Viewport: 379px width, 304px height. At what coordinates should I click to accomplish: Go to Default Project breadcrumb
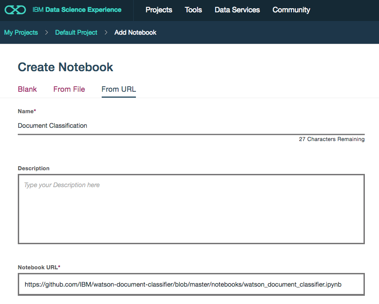[x=76, y=32]
